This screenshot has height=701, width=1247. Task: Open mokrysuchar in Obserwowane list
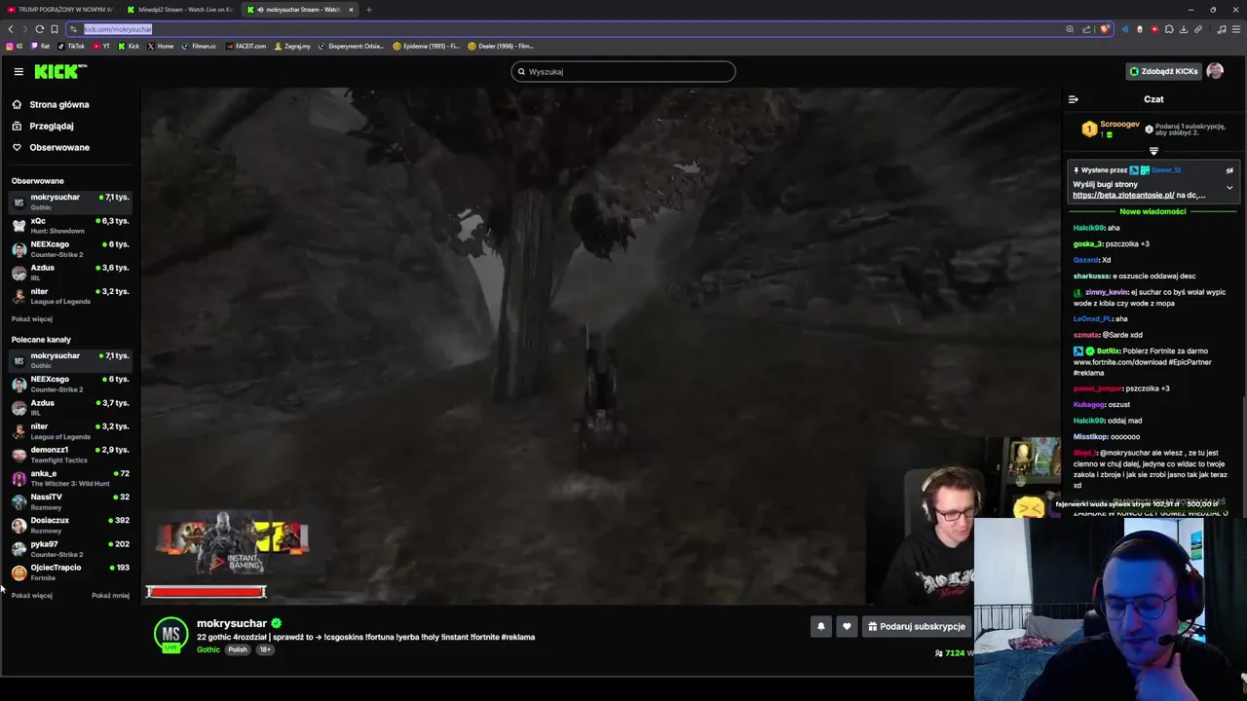[70, 202]
